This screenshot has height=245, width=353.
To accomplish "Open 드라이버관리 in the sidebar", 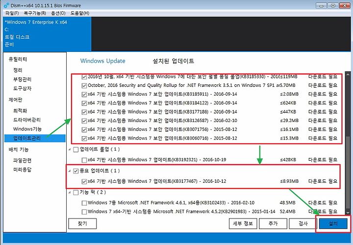I will [x=27, y=120].
